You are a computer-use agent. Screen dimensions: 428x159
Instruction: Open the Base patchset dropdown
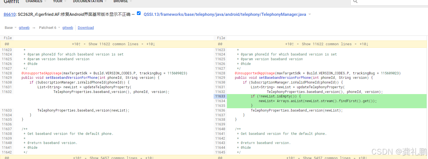(11, 27)
